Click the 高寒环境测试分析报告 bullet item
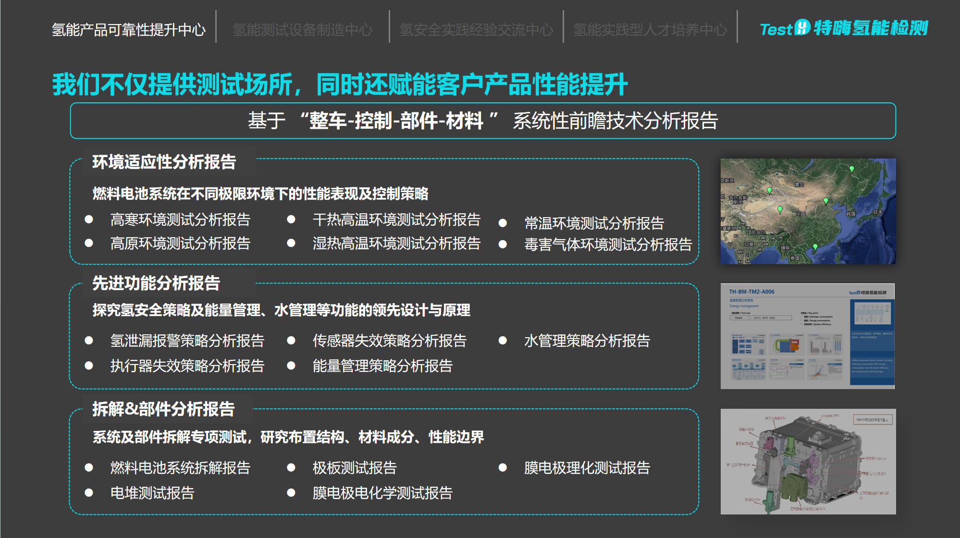The width and height of the screenshot is (960, 538). click(x=180, y=220)
